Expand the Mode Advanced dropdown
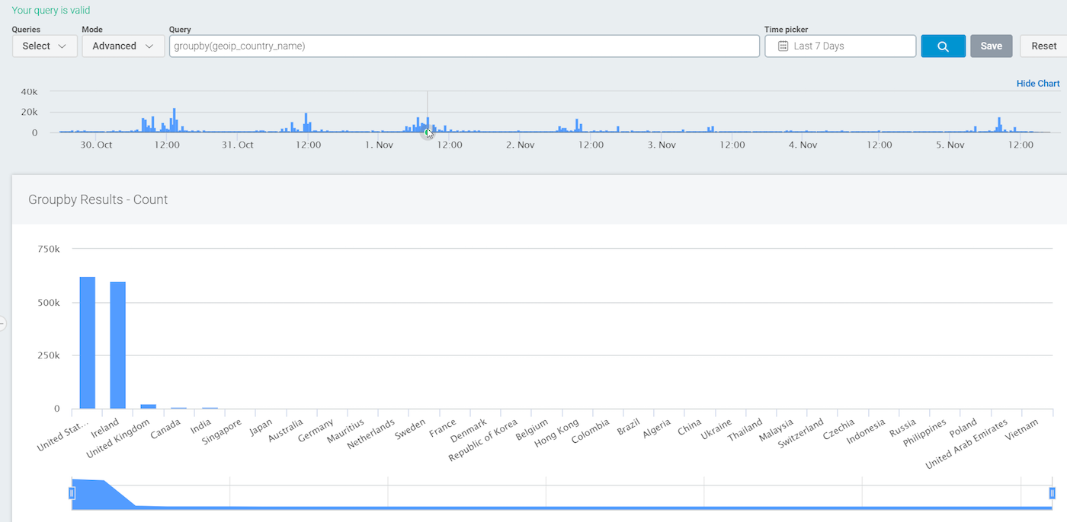The height and width of the screenshot is (522, 1067). [123, 46]
